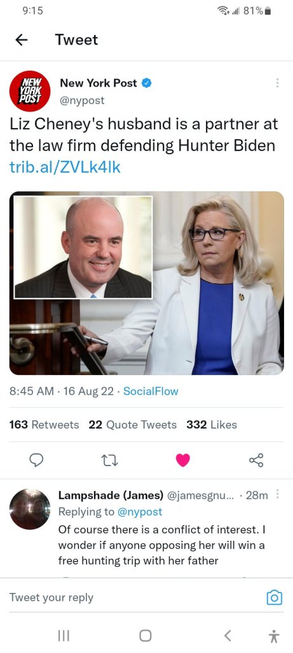Open options menu on Lampshade's reply

point(278,494)
